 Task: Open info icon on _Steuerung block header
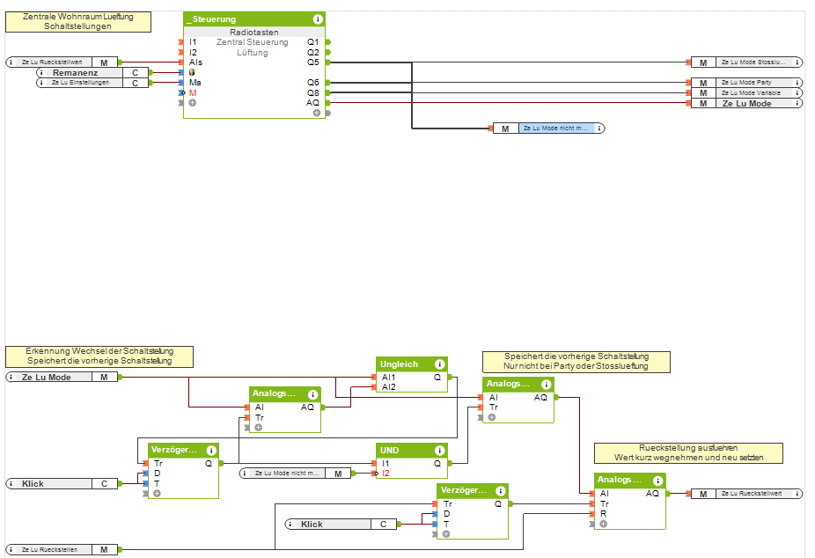(x=318, y=19)
